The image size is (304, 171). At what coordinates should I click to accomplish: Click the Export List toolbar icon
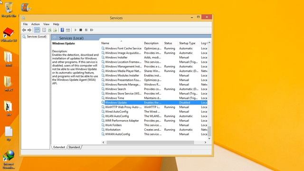click(x=55, y=30)
